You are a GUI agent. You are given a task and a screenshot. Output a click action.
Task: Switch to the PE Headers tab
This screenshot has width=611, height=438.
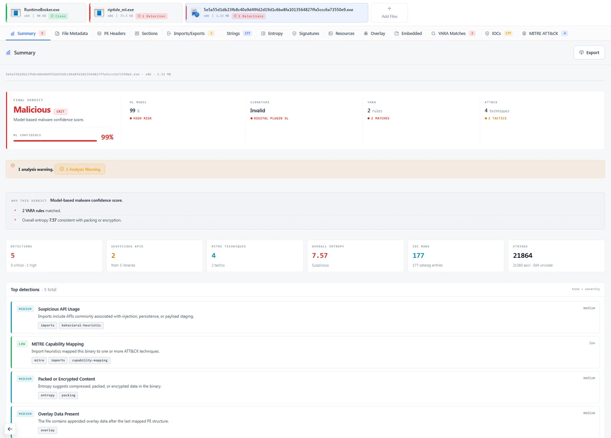pos(111,33)
